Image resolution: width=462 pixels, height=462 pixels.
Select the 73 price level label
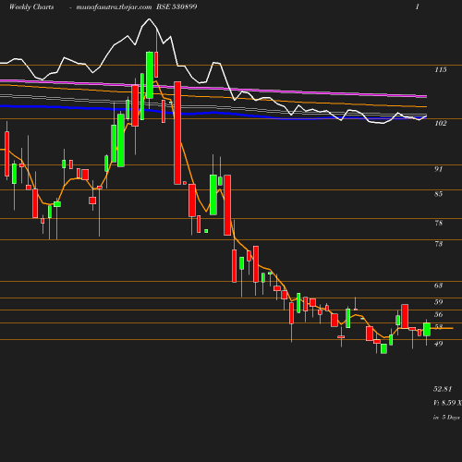[439, 244]
